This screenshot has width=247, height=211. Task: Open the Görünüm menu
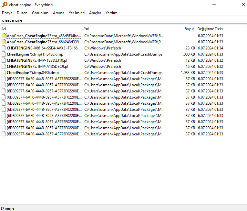pyautogui.click(x=40, y=13)
